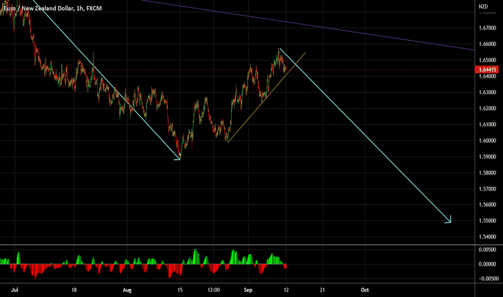Screen dimensions: 503x297
Task: Click the 12 date label on the time axis
Action: pos(286,289)
